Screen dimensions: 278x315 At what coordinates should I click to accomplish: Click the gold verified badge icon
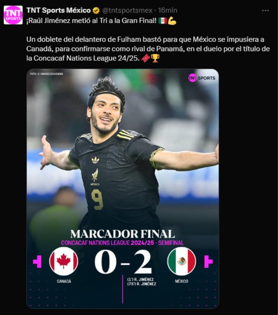click(96, 10)
